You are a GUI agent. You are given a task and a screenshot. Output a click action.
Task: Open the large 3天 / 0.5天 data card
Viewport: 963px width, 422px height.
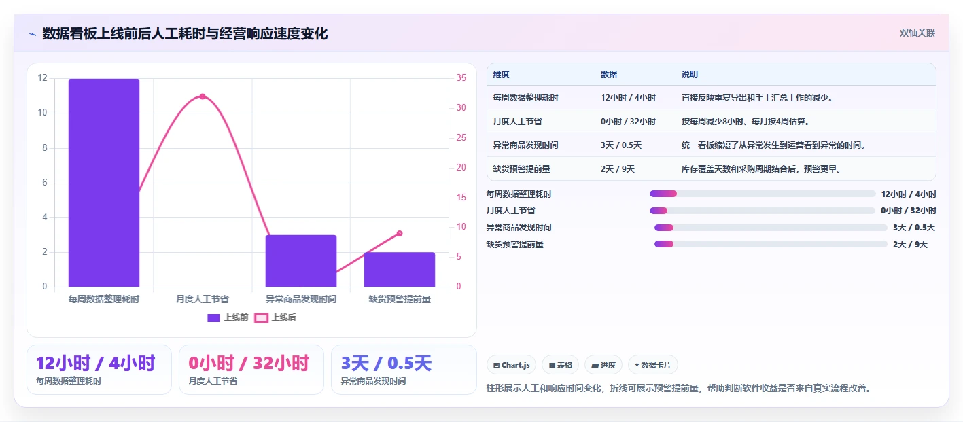pyautogui.click(x=404, y=370)
